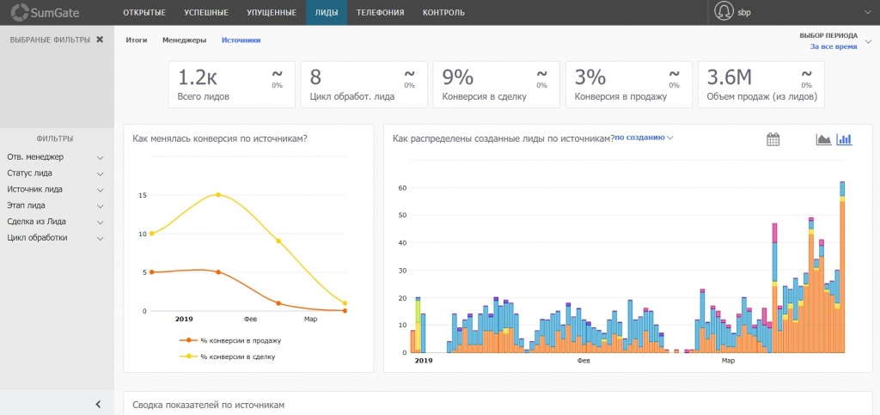
Task: Switch to the Менеджеры sub-tab
Action: tap(184, 40)
